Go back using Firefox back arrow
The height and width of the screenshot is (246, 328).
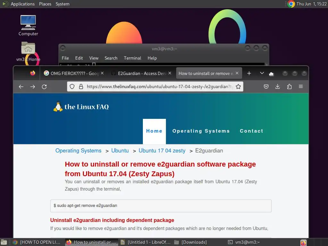coord(21,86)
